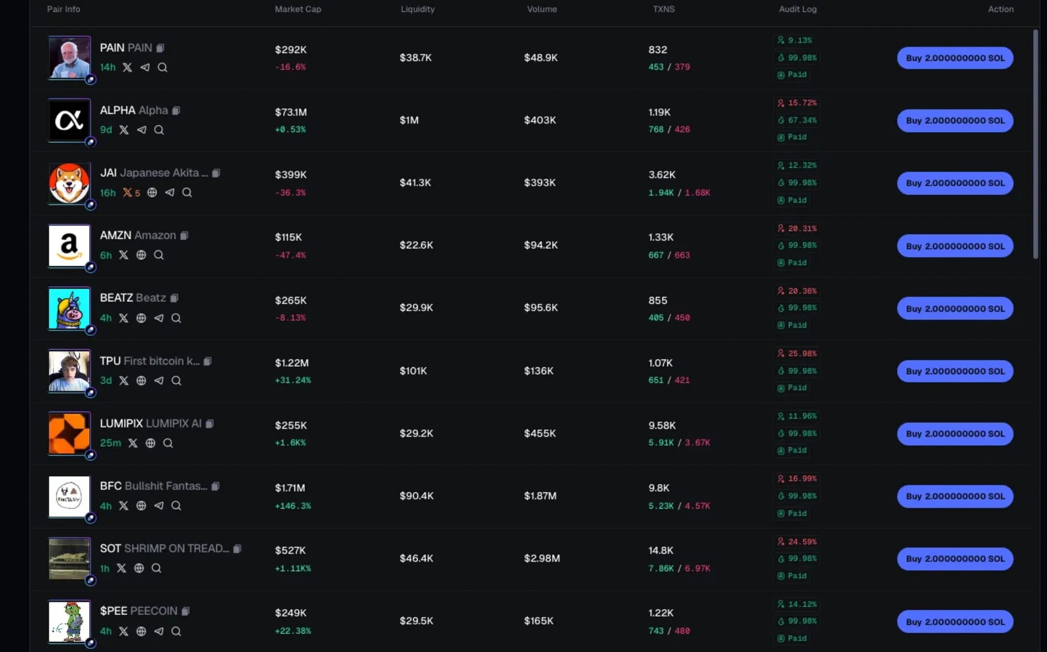The height and width of the screenshot is (652, 1047).
Task: Buy 2 SOL of BFC
Action: (x=955, y=496)
